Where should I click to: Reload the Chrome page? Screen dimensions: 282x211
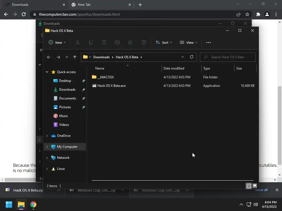[24, 14]
